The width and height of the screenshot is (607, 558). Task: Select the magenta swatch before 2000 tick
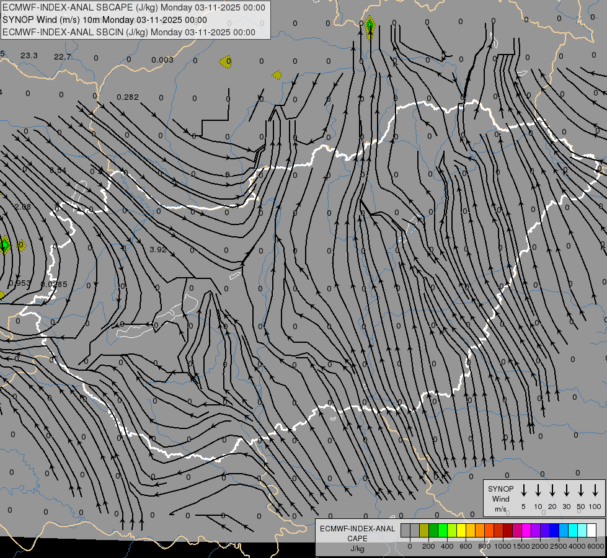tap(527, 531)
